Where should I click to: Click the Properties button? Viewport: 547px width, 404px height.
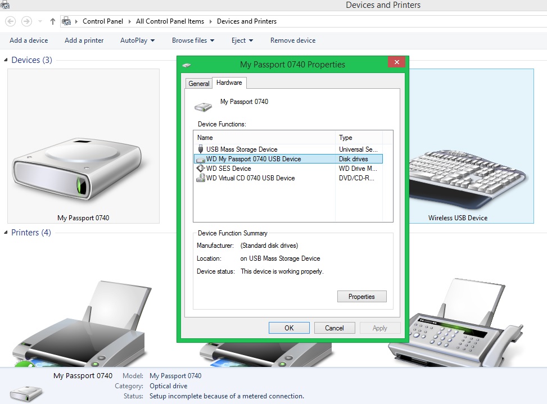(361, 297)
